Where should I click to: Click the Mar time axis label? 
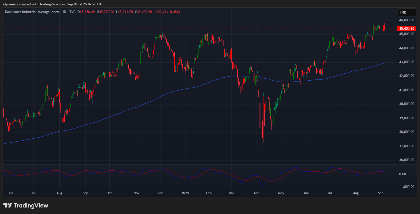coord(231,193)
